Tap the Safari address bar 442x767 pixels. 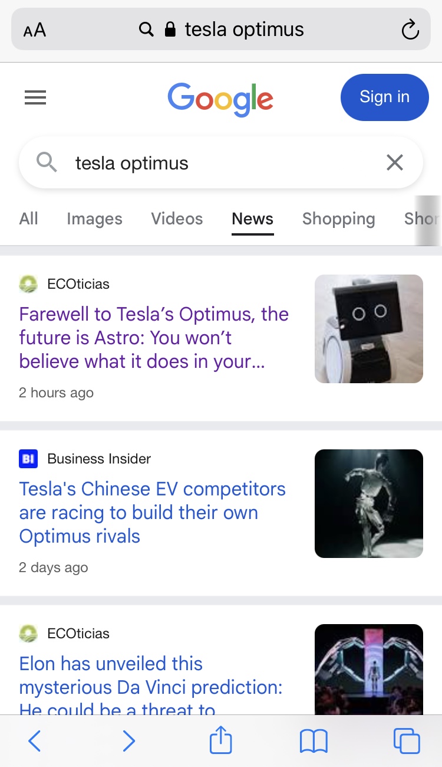236,30
